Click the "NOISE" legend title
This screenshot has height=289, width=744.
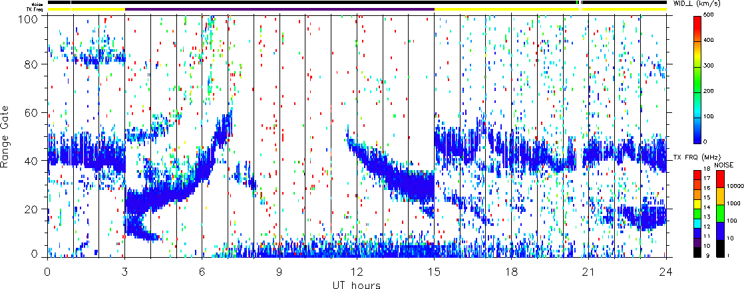[723, 164]
